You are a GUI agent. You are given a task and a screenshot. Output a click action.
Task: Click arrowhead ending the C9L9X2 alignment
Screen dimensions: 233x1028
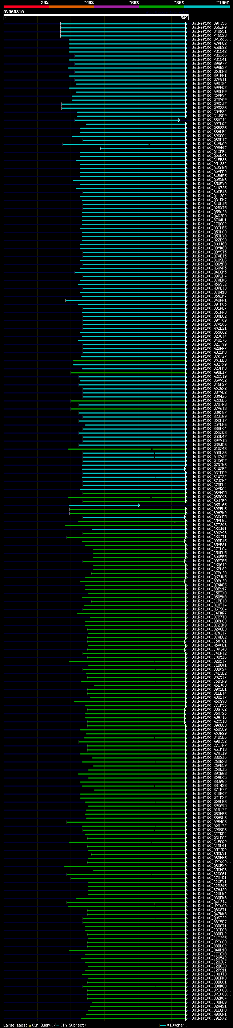(x=186, y=1019)
